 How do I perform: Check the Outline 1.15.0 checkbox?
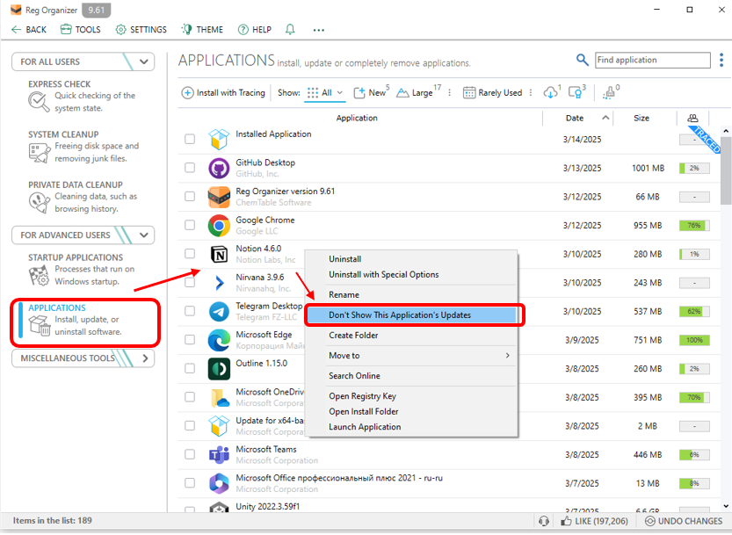coord(190,368)
